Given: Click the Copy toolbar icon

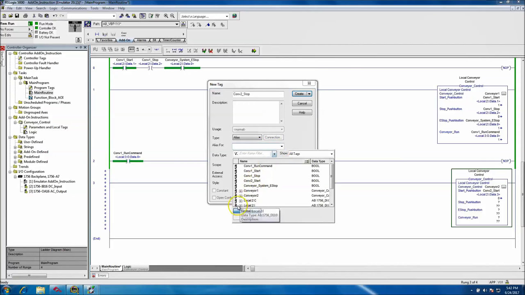Looking at the screenshot, I should pyautogui.click(x=40, y=16).
